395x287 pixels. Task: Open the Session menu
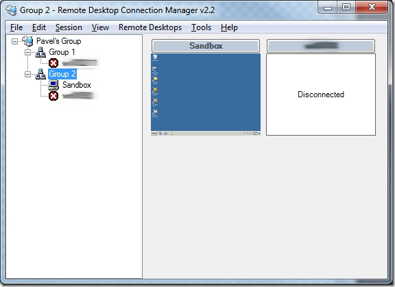[69, 27]
